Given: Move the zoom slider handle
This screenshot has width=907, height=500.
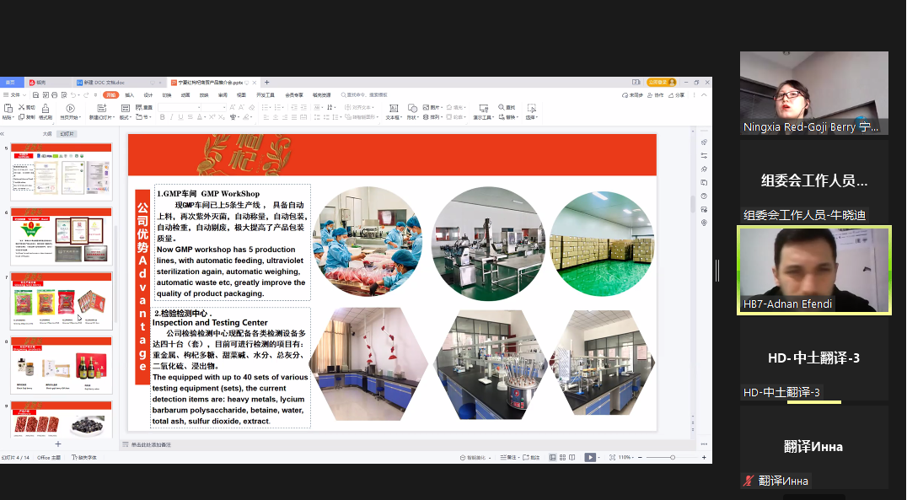Looking at the screenshot, I should pyautogui.click(x=673, y=458).
